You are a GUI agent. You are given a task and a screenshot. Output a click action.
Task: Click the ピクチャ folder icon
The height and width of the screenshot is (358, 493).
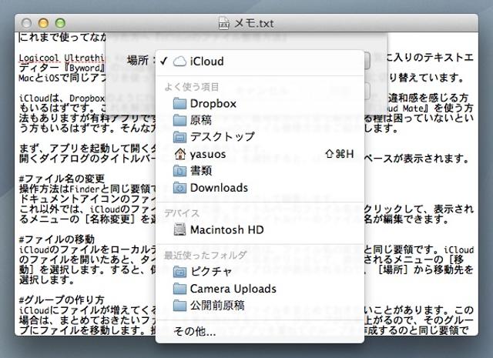tap(180, 271)
